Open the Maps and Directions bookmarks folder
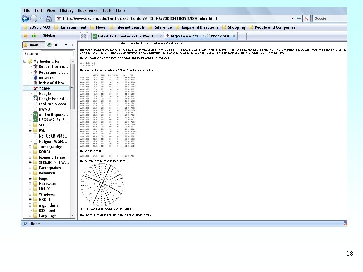This screenshot has width=363, height=272. tap(199, 27)
